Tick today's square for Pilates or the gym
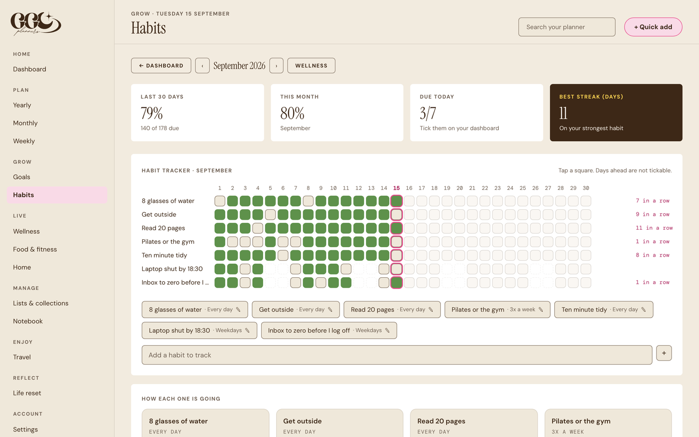Screen dimensions: 699x437 click(x=396, y=242)
